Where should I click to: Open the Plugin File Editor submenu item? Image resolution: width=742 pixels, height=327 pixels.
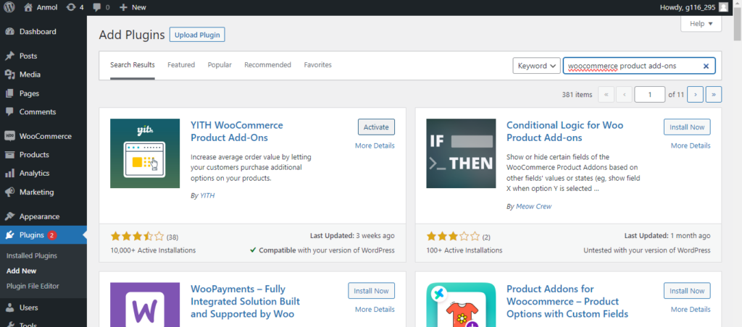click(x=33, y=286)
